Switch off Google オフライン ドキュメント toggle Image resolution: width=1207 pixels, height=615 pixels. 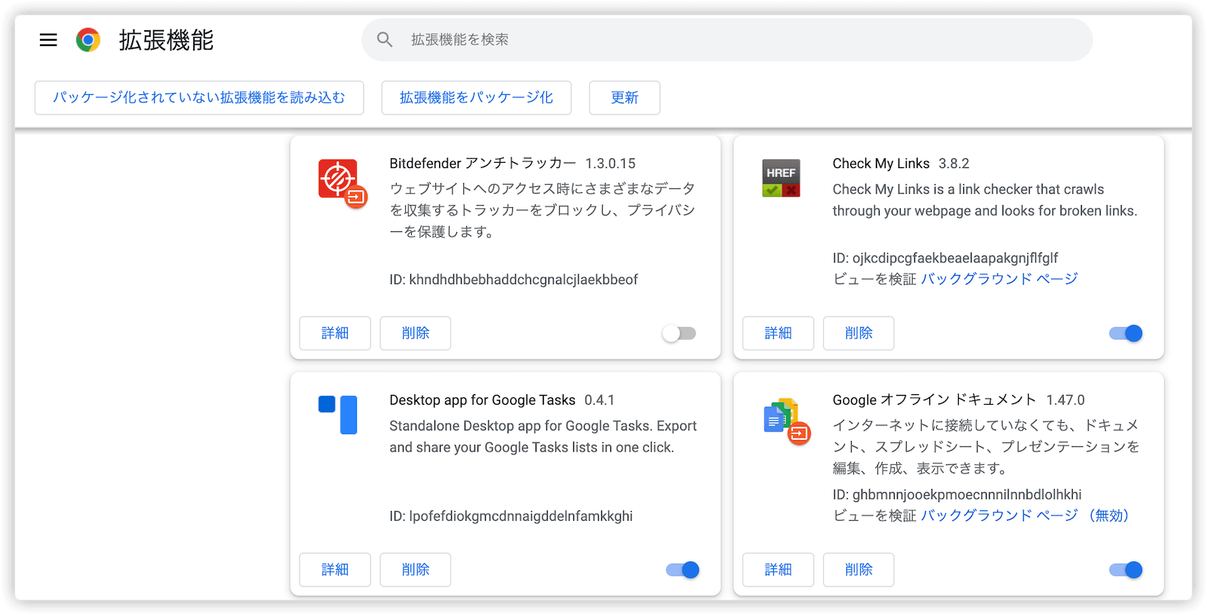[x=1126, y=570]
